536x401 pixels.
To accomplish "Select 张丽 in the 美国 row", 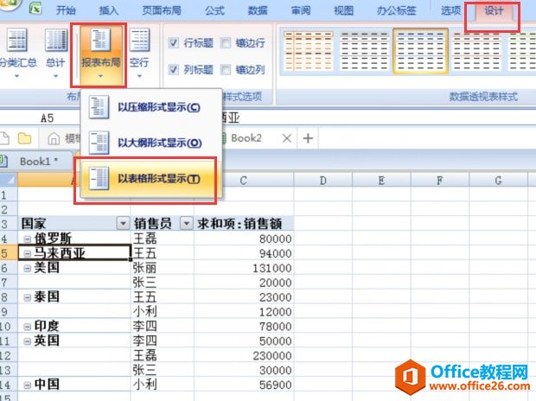I will (163, 268).
